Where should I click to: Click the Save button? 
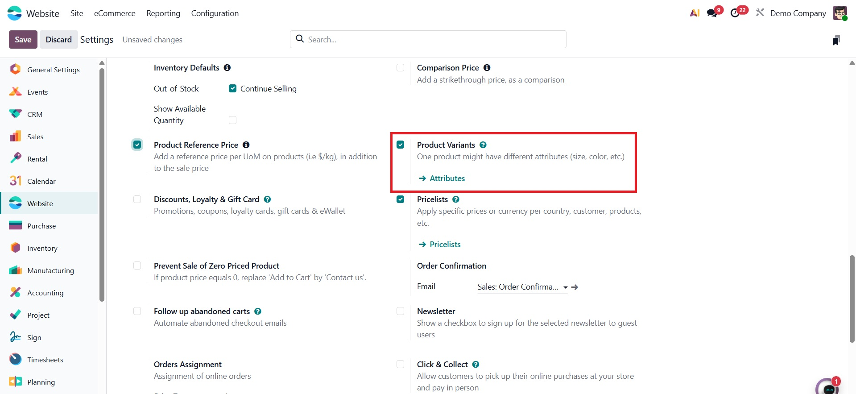[23, 40]
